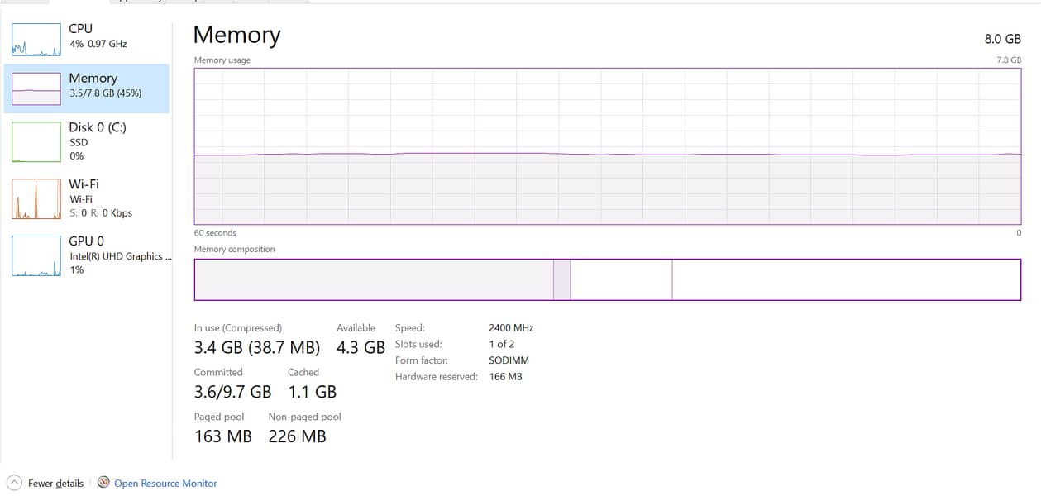Select the 'Wi-Fi' sidebar title
Screen dimensions: 1041x496
[x=84, y=184]
